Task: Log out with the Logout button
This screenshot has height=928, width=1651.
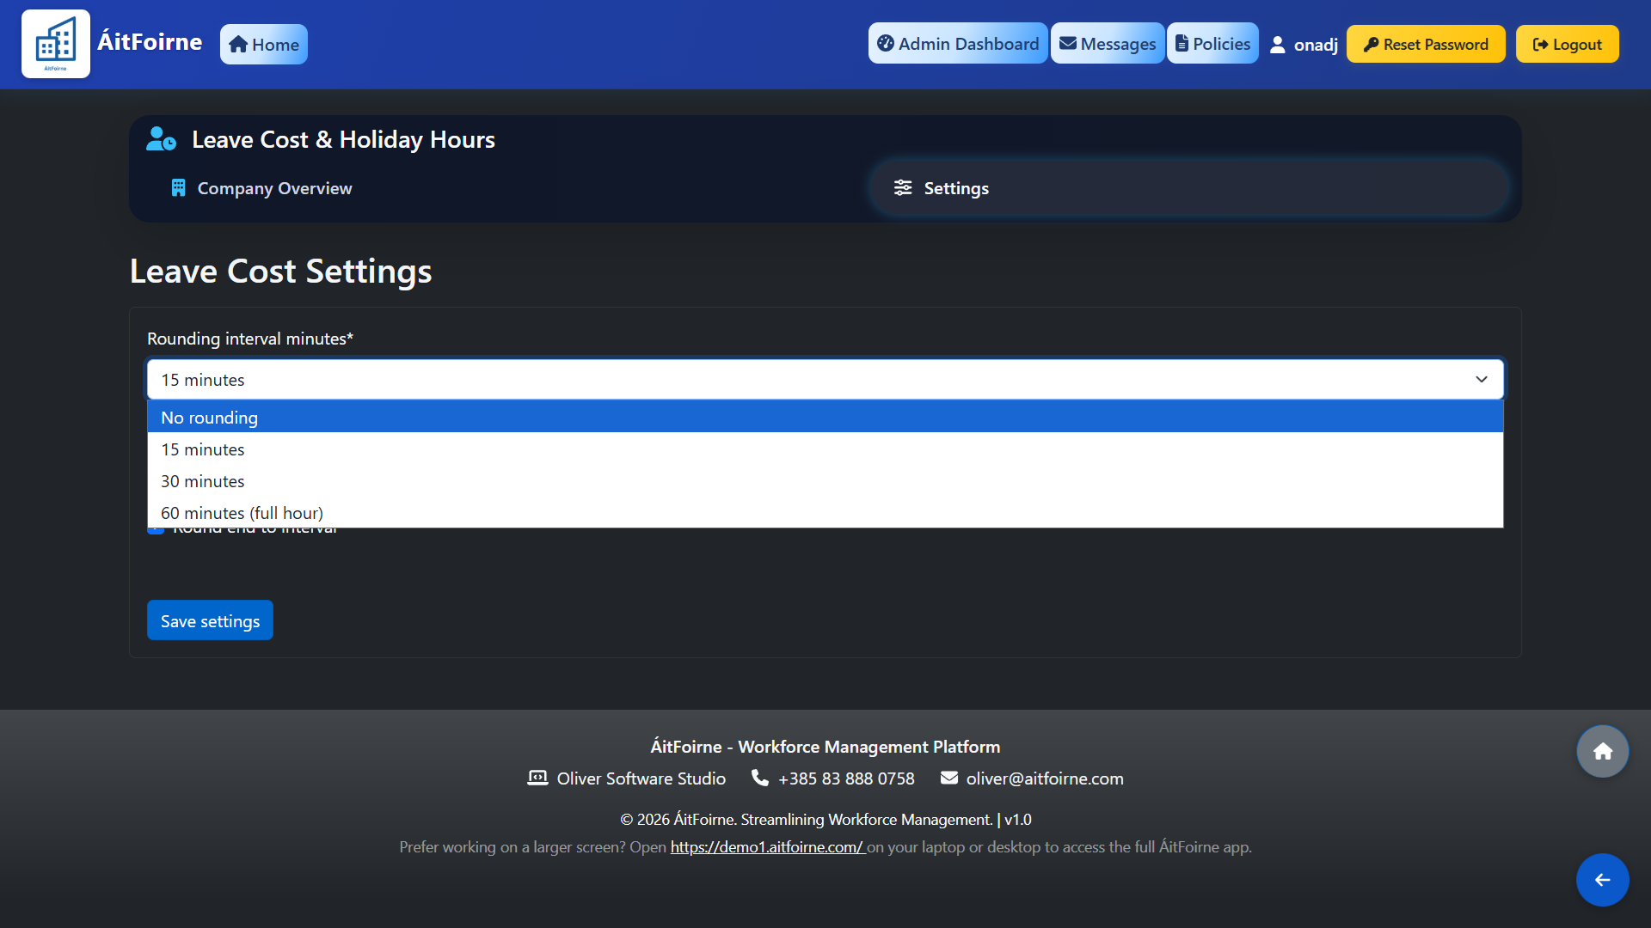Action: [x=1568, y=45]
